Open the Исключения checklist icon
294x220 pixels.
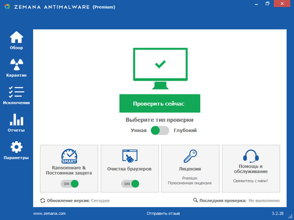pos(17,93)
